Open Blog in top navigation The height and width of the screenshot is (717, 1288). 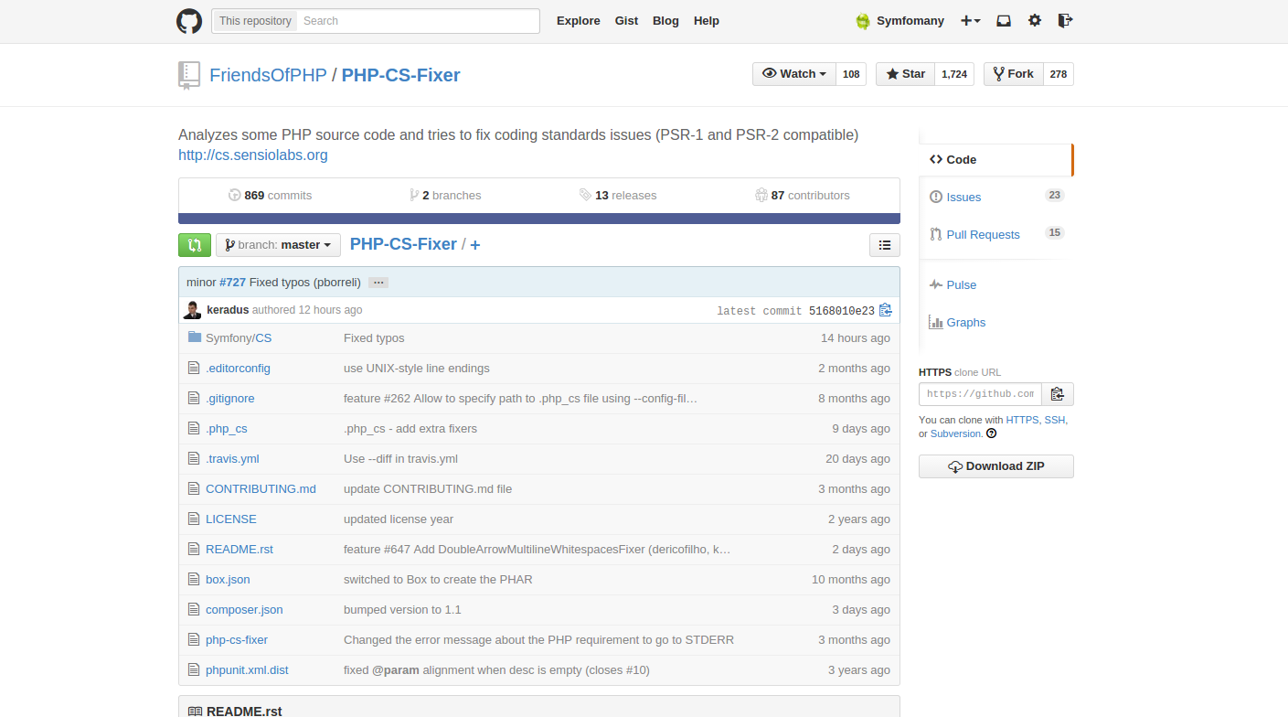tap(665, 21)
